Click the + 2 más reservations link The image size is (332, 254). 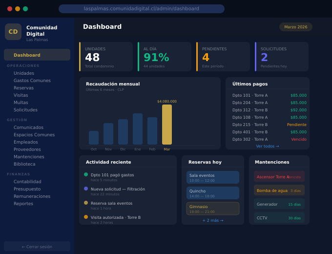[x=213, y=220]
